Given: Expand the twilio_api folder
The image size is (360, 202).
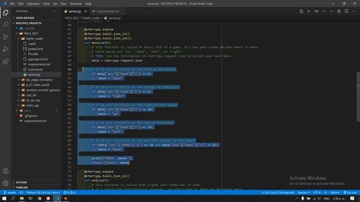Looking at the screenshot, I should 37,105.
